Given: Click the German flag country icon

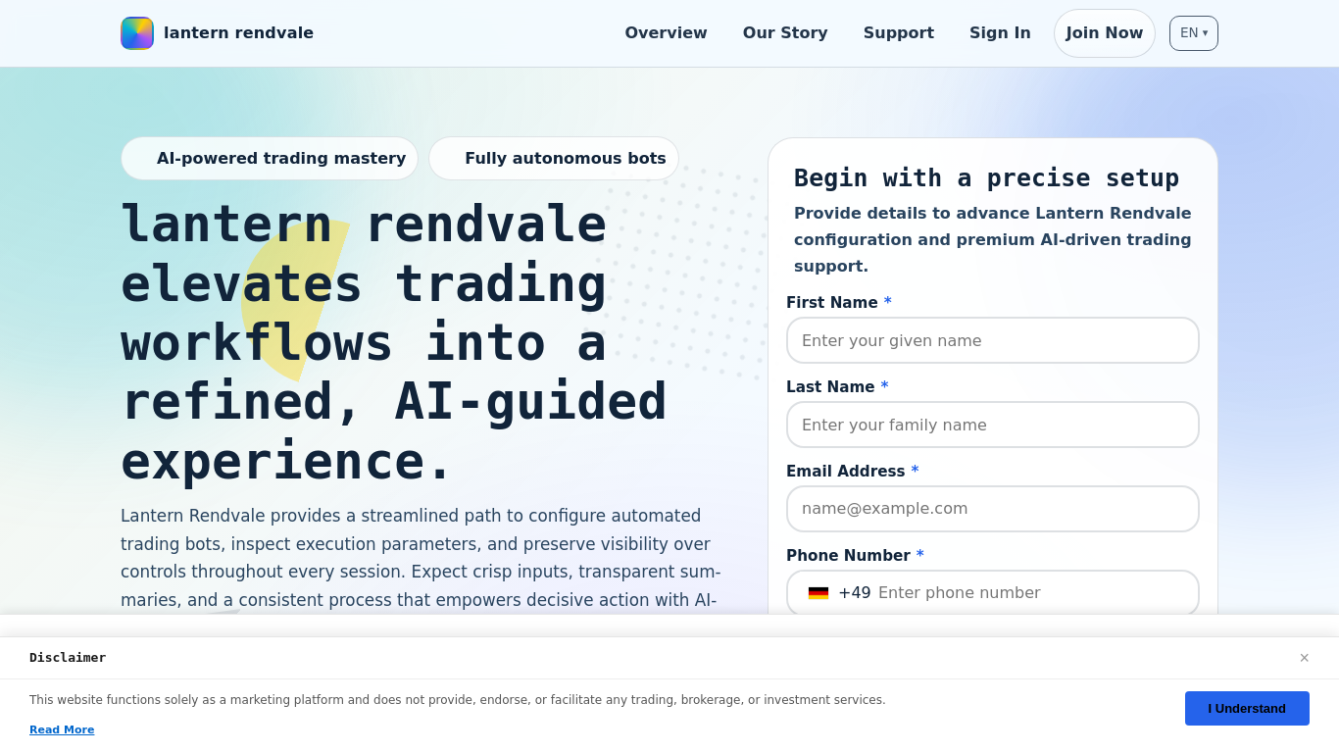Looking at the screenshot, I should pos(818,593).
